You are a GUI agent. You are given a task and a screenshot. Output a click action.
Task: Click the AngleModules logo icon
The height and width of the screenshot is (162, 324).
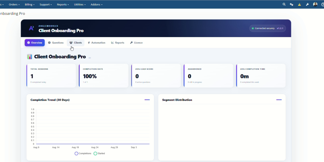31,28
